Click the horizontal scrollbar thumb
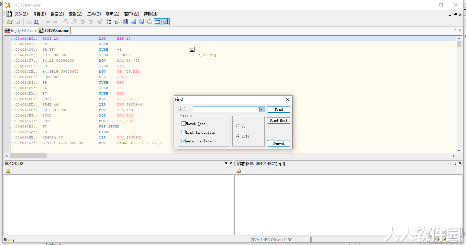Image resolution: width=466 pixels, height=245 pixels. point(28,156)
